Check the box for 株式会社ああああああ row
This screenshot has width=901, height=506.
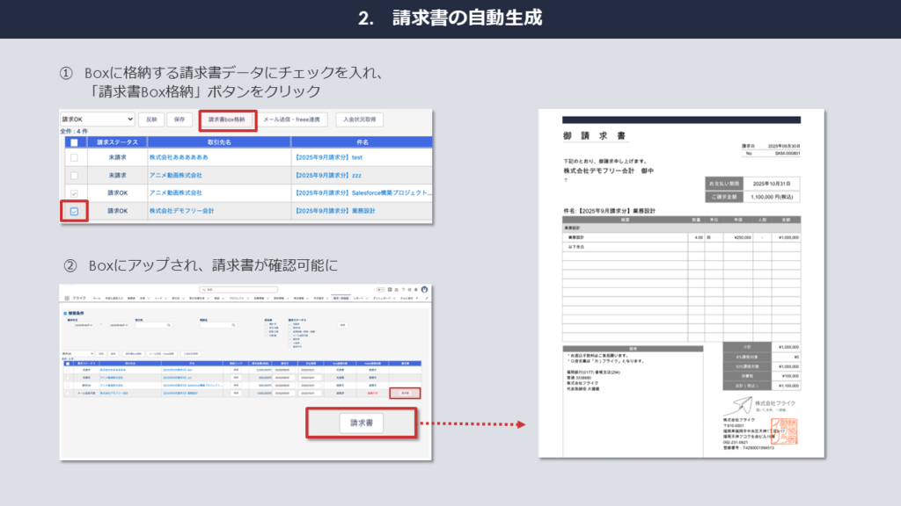click(74, 158)
